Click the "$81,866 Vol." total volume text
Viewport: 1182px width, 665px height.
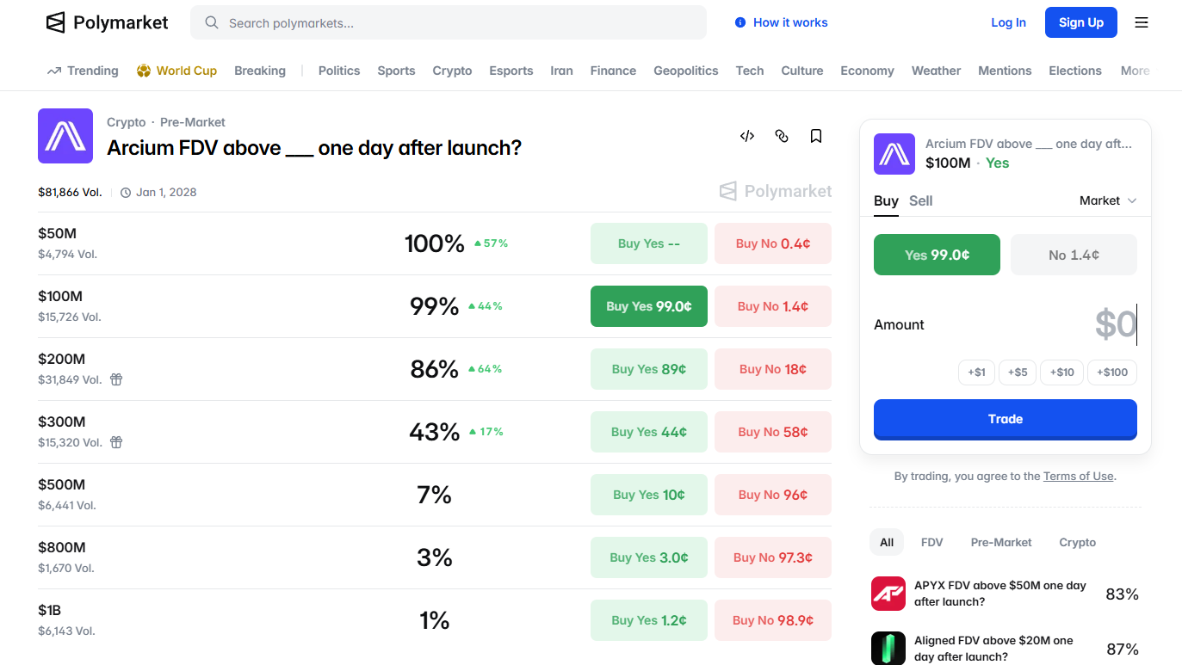tap(70, 192)
